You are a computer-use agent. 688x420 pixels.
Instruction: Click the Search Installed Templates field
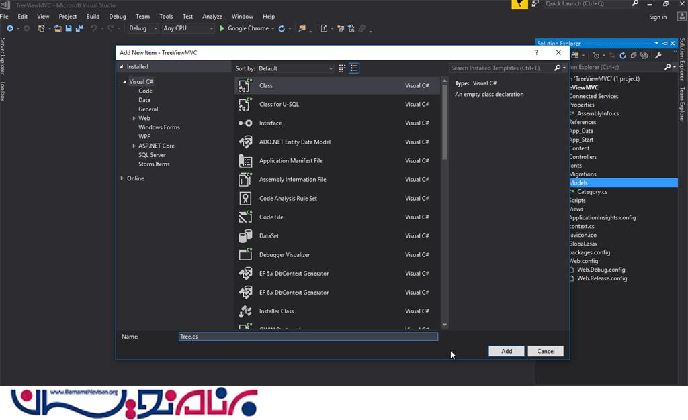pos(501,68)
